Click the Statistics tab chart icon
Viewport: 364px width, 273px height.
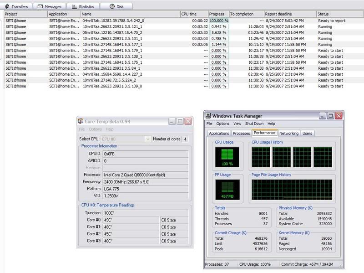[74, 7]
